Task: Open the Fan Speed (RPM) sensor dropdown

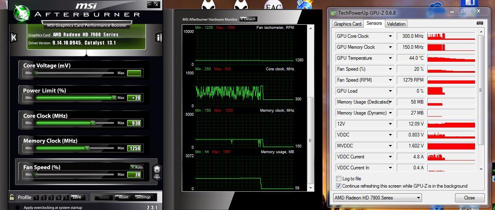Action: coord(390,80)
